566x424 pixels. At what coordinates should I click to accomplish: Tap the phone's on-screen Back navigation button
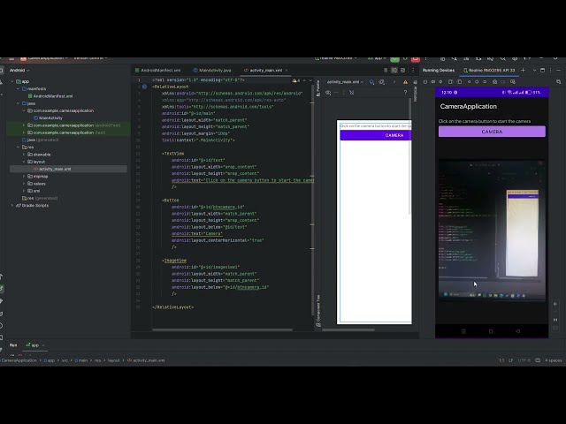[517, 331]
